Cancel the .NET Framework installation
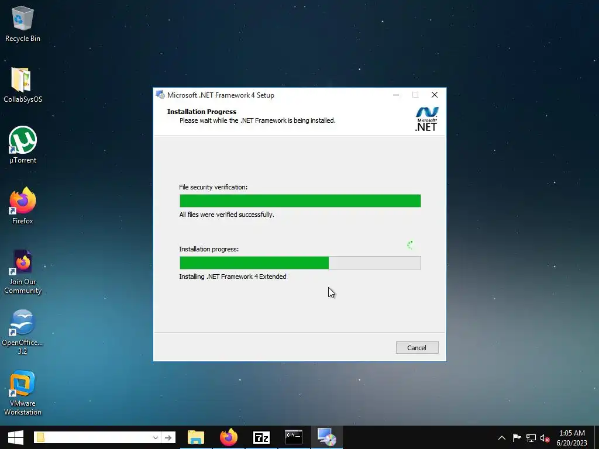Image resolution: width=599 pixels, height=449 pixels. point(416,347)
